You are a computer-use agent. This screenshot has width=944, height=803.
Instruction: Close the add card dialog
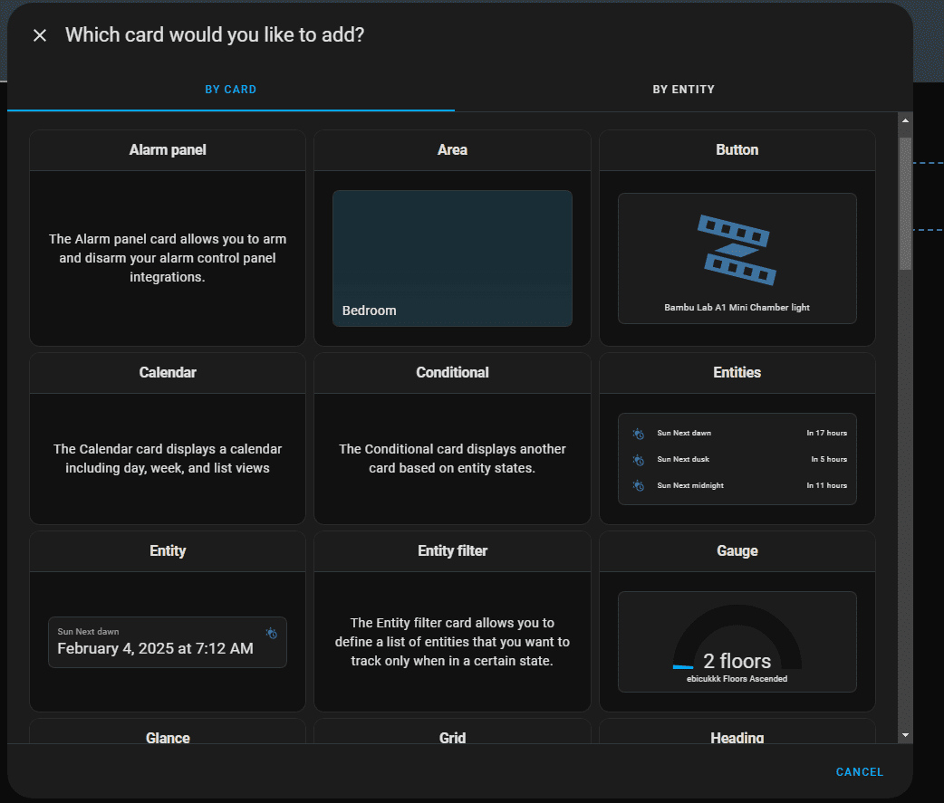tap(40, 35)
